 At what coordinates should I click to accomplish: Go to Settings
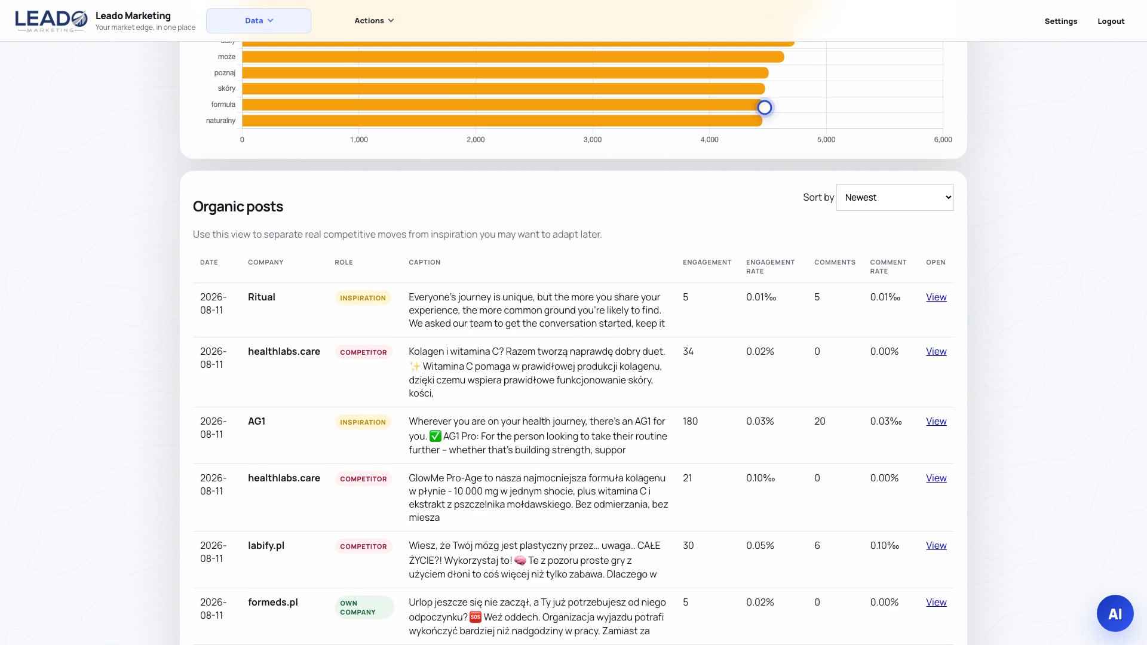pos(1061,21)
